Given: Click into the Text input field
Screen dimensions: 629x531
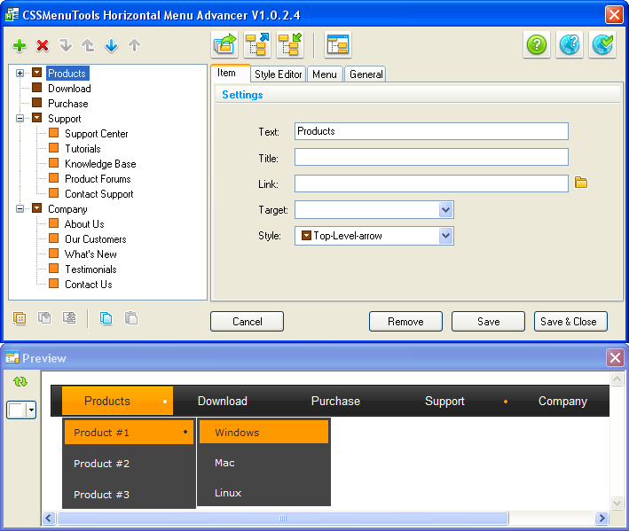Looking at the screenshot, I should [431, 131].
